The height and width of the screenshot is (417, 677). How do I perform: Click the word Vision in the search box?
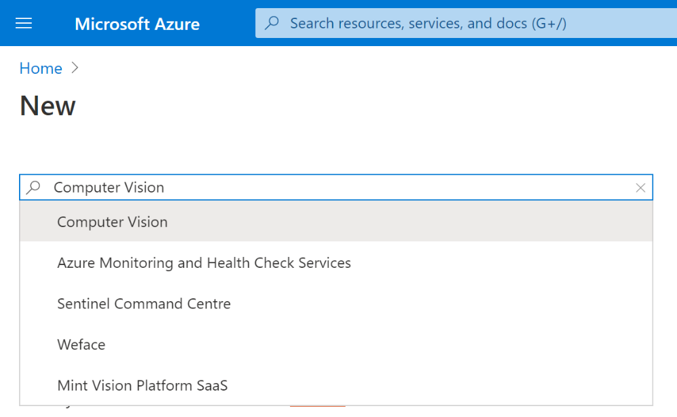coord(144,187)
